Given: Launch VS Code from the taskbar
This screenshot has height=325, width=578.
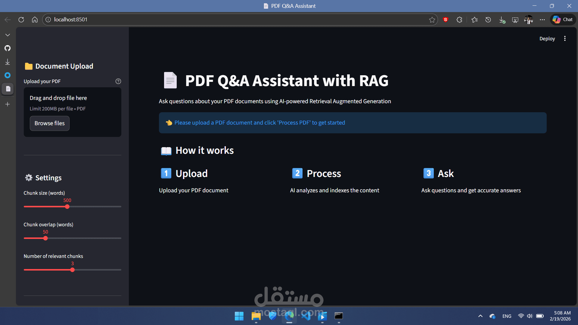Looking at the screenshot, I should pyautogui.click(x=307, y=316).
